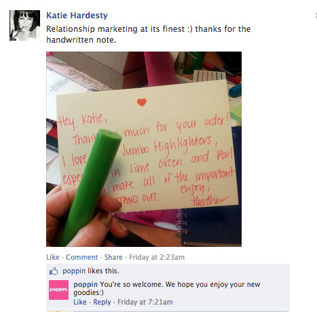This screenshot has height=312, width=317.
Task: Like poppin's comment
Action: click(80, 302)
